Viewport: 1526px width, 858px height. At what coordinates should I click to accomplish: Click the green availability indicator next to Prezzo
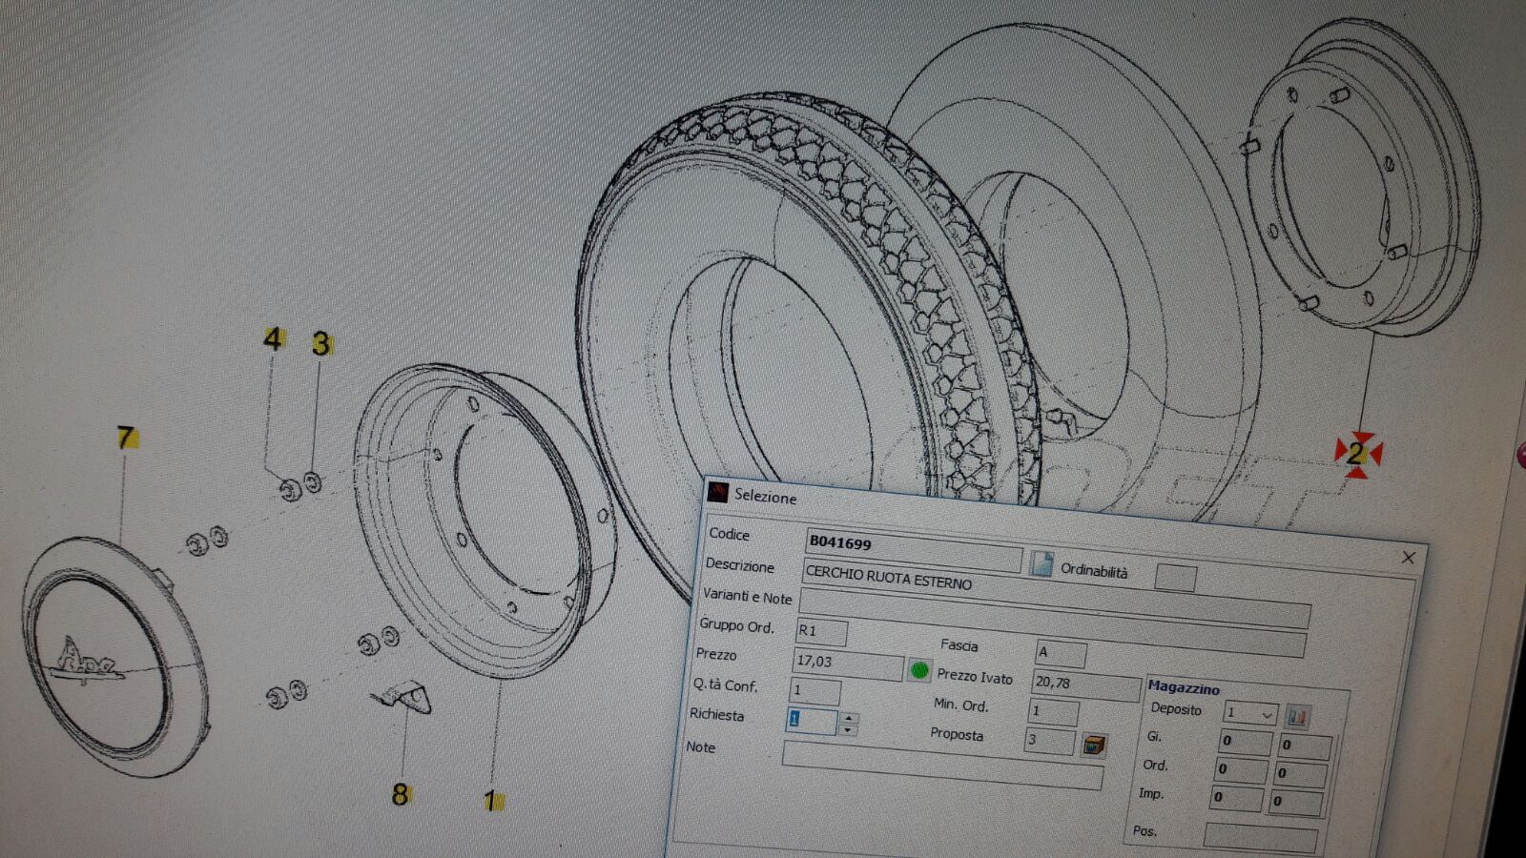click(x=919, y=671)
